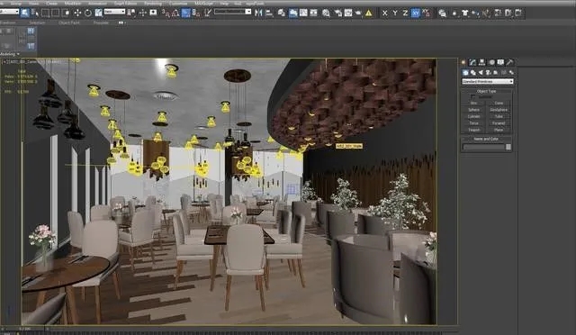Viewport: 576px width, 335px height.
Task: Create a Tube primitive
Action: 499,116
